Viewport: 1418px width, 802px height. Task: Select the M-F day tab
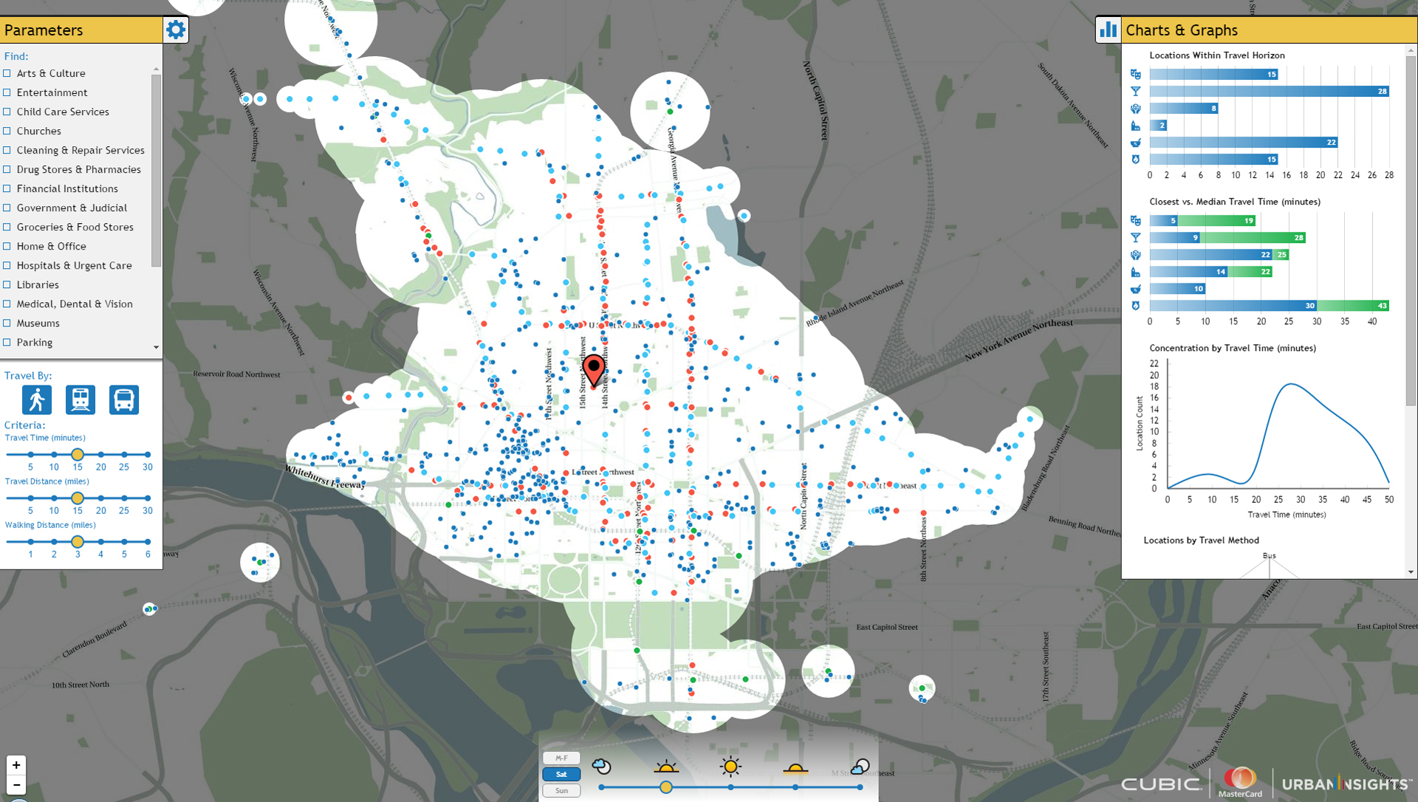[561, 758]
